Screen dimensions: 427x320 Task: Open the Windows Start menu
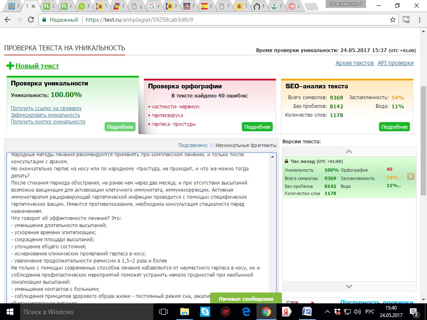pos(10,312)
